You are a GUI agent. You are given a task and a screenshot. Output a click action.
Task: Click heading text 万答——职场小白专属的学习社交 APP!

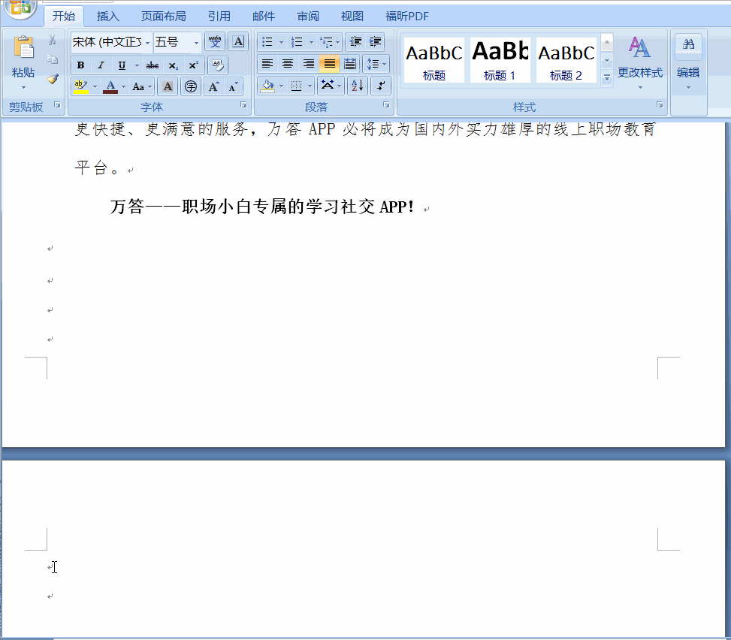click(261, 207)
